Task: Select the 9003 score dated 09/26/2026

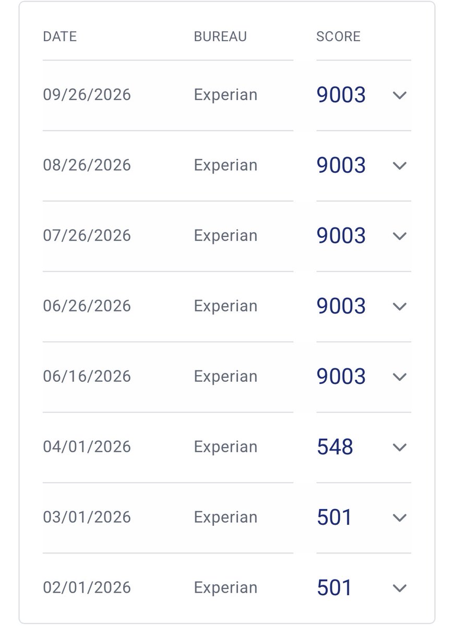Action: [x=341, y=95]
